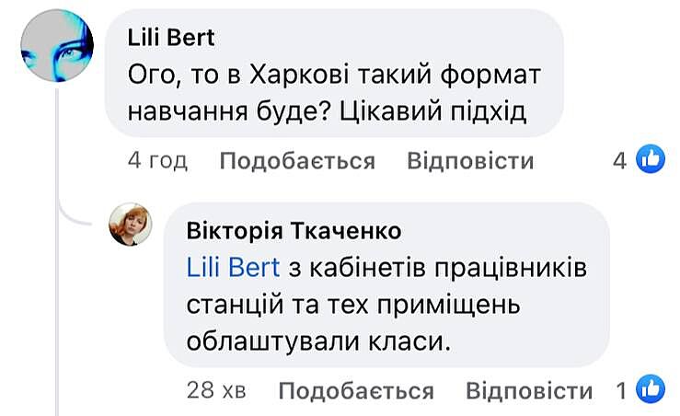Viewport: 680px width, 416px height.
Task: Show who reacted via the 4 count
Action: click(620, 161)
